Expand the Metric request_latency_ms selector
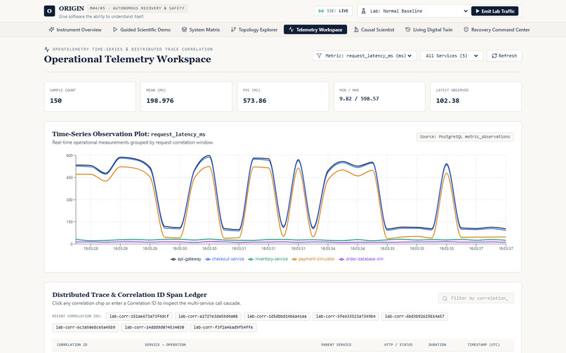Screen dimensions: 566x353 click(364, 55)
